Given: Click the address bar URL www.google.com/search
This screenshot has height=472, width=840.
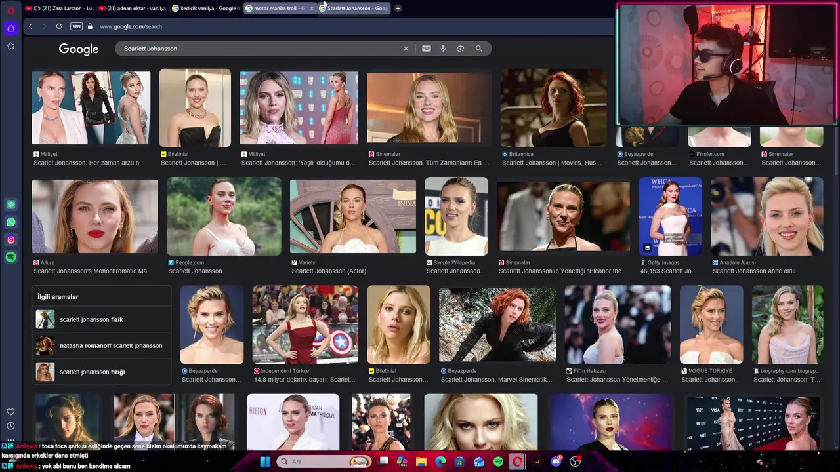Looking at the screenshot, I should 131,26.
